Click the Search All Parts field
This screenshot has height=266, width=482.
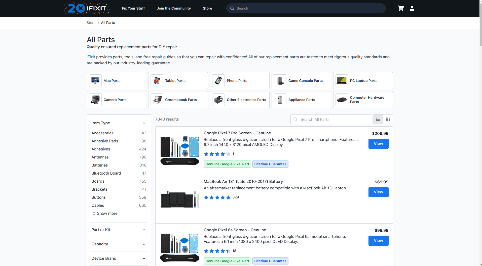[x=330, y=119]
